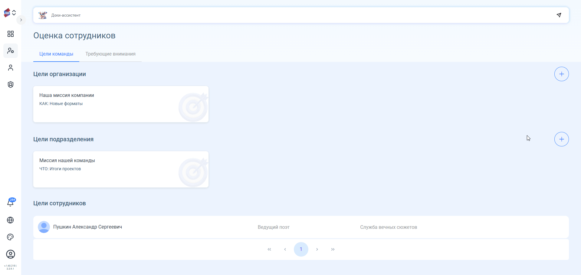Switch to Требующие внимания tab
This screenshot has width=581, height=275.
point(110,54)
